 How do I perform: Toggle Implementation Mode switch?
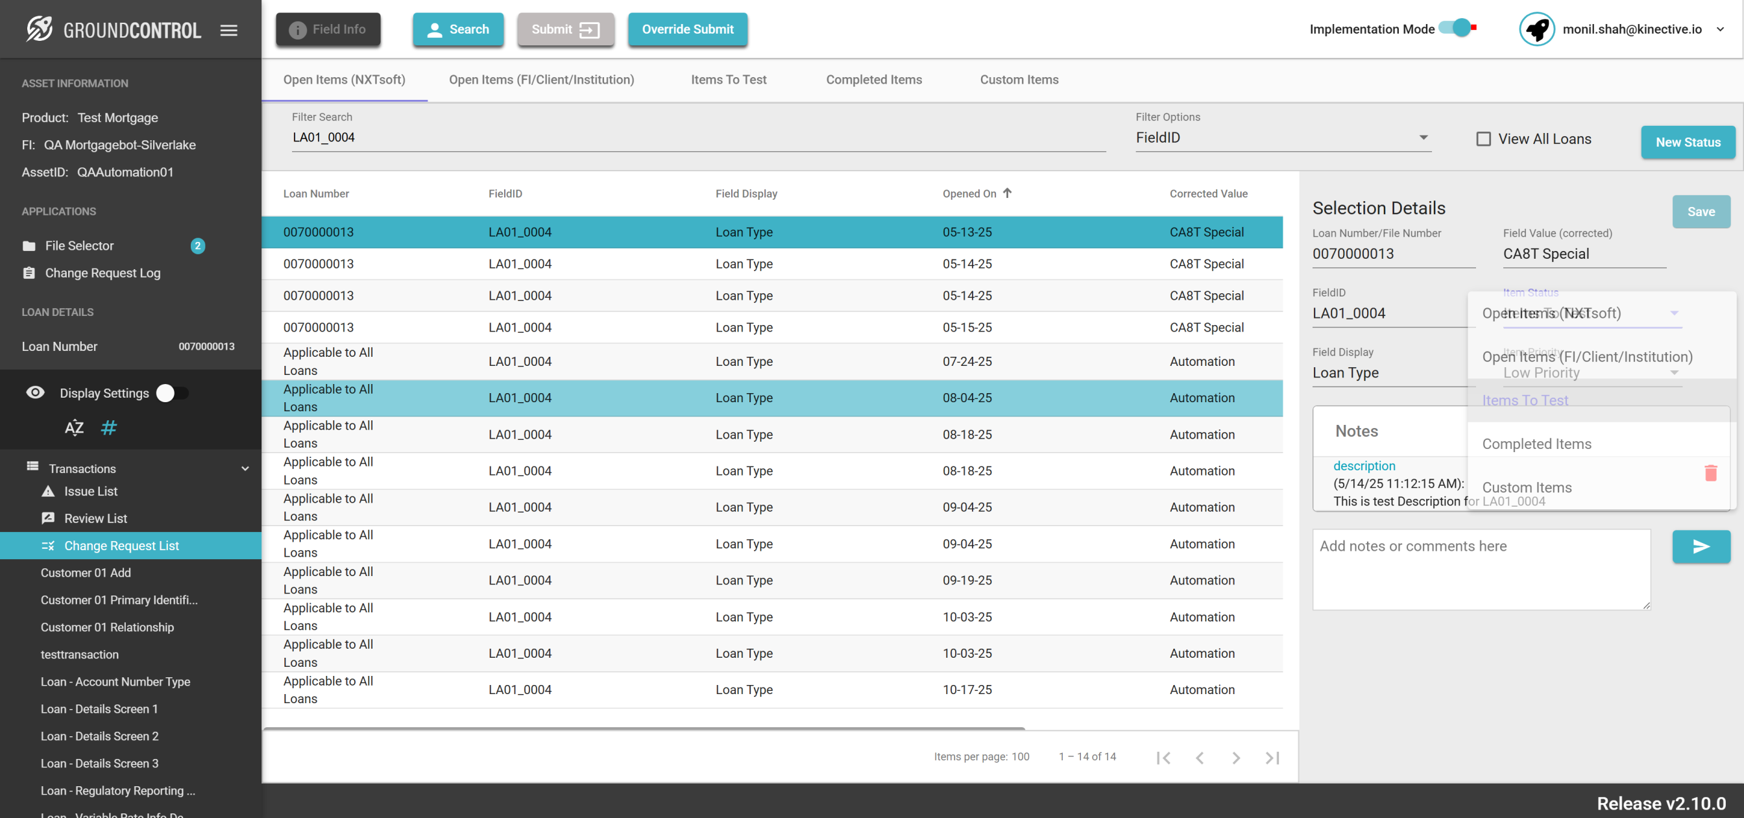point(1457,29)
